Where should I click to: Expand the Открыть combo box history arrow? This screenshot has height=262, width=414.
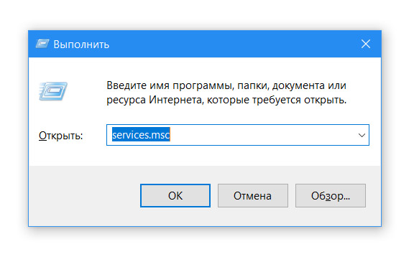[x=362, y=135]
